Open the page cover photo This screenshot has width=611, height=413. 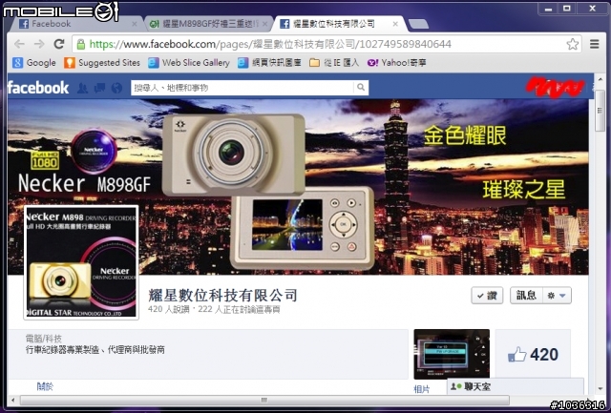point(298,187)
